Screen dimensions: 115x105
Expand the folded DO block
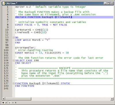[14, 38]
